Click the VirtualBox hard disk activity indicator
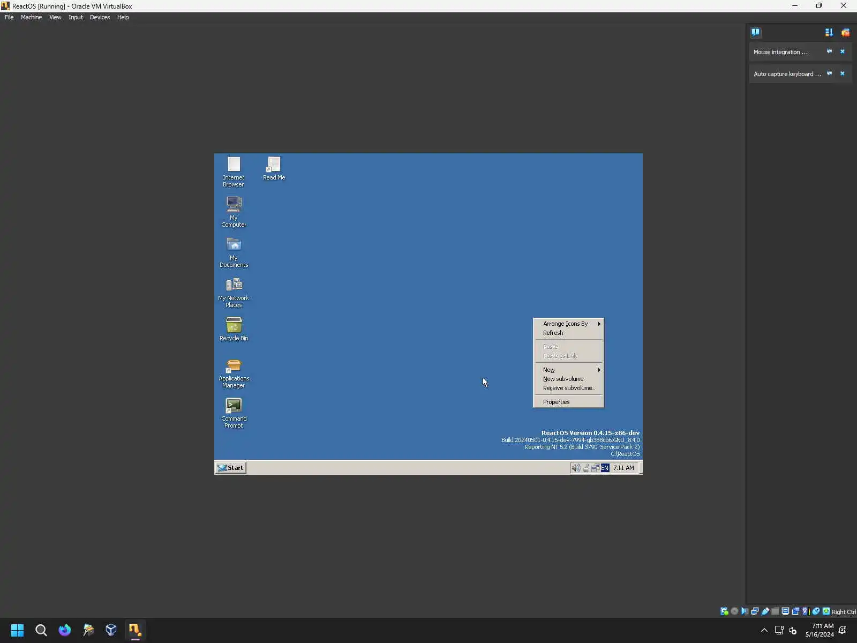Screen dimensions: 857x643 pyautogui.click(x=724, y=611)
